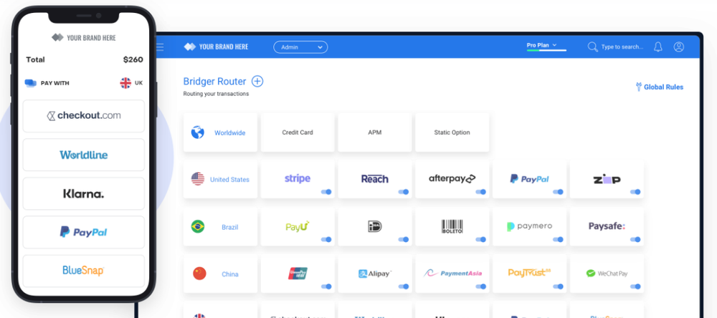This screenshot has height=318, width=717.
Task: Open the China region link
Action: (x=230, y=274)
